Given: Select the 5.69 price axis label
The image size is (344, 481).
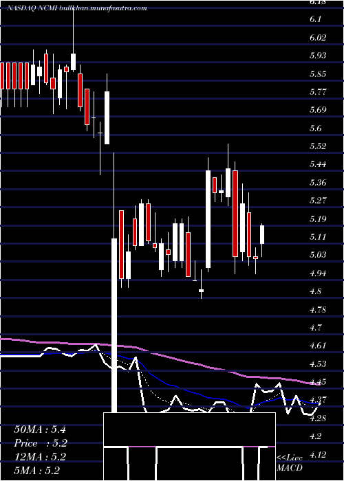Looking at the screenshot, I should pos(318,110).
